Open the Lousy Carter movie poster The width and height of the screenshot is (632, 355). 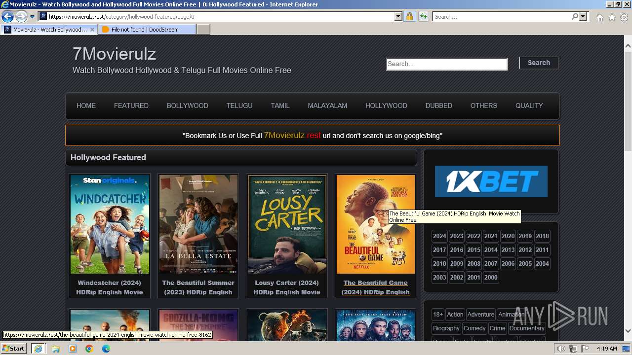287,224
